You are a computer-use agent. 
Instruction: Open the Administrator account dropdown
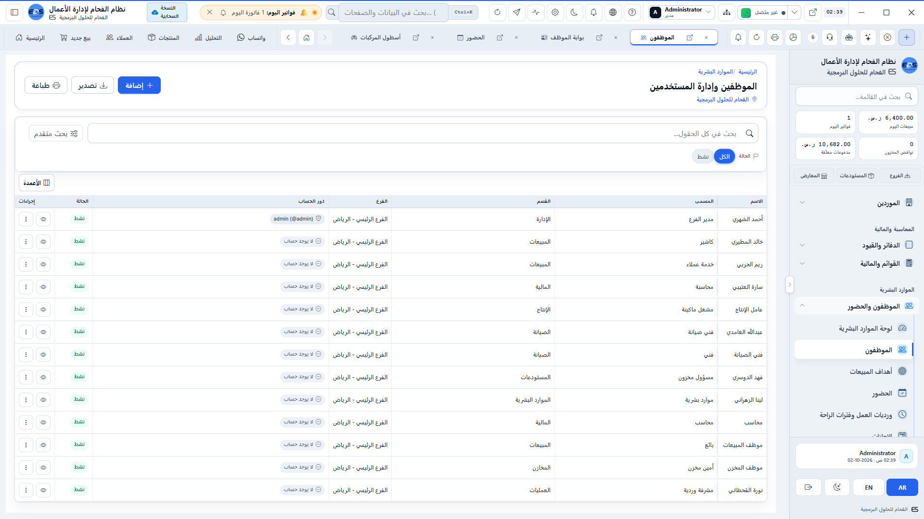point(681,12)
